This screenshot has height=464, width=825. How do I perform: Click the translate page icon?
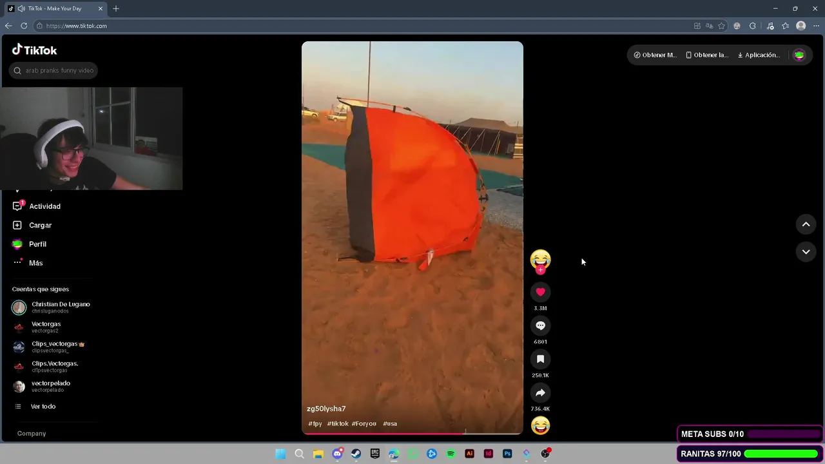click(x=709, y=26)
